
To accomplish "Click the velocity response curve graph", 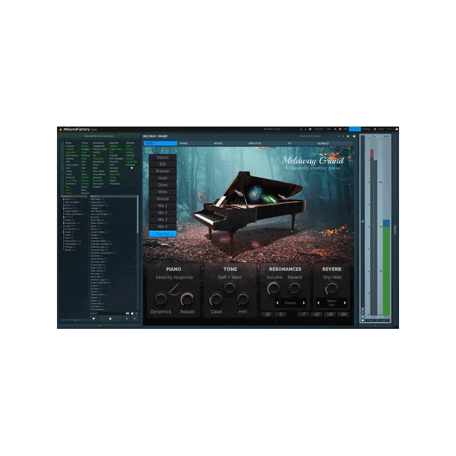I will coord(174,289).
